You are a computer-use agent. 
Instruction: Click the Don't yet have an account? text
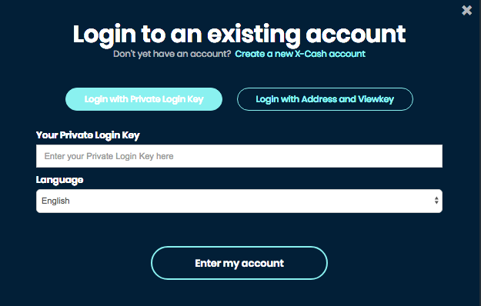[172, 54]
